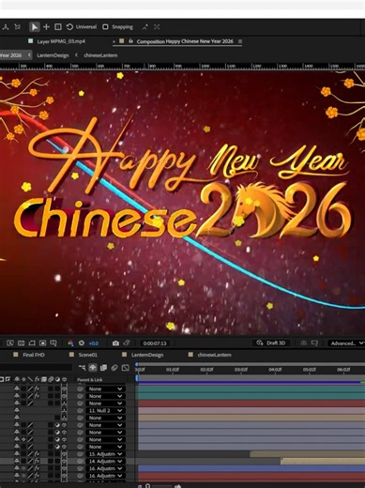Select Composition Happy Chinese New Year 2026 tab
Screen dimensions: 365x488
click(x=185, y=41)
